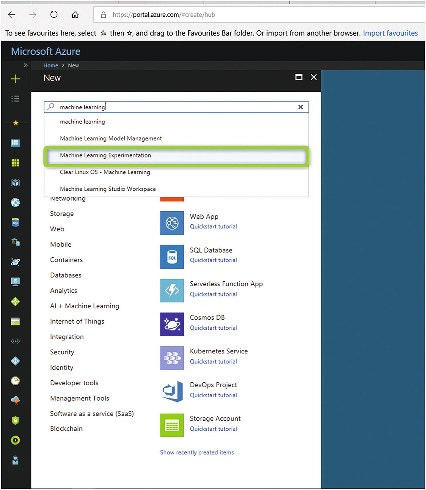Maximize the New blade
The width and height of the screenshot is (426, 490).
(x=299, y=77)
